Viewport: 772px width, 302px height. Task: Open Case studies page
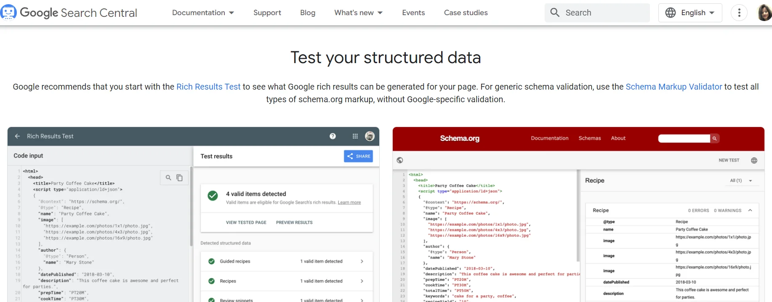click(x=466, y=13)
